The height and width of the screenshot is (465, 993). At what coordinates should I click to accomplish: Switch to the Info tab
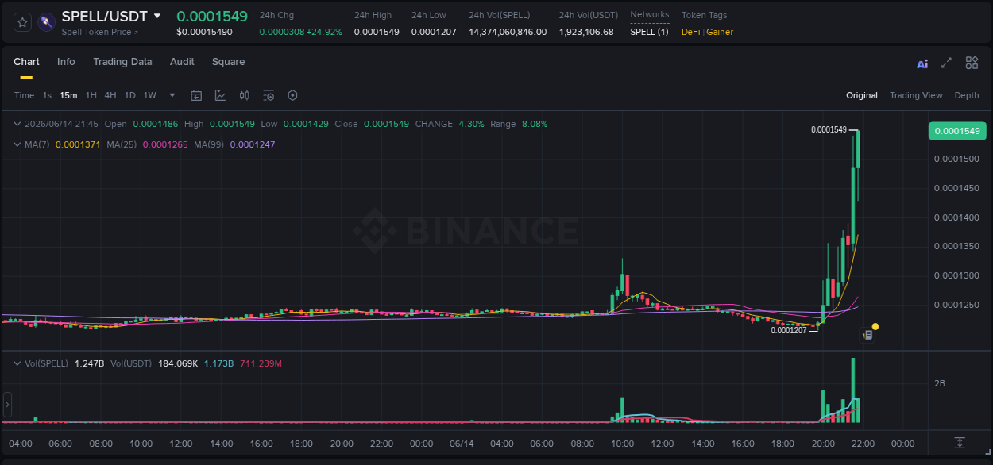pyautogui.click(x=66, y=62)
